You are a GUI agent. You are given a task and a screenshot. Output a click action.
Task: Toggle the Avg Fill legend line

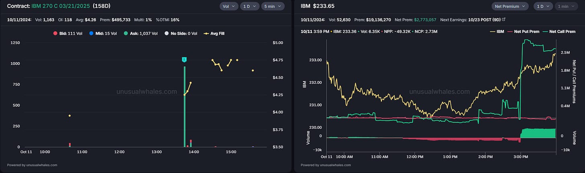pos(214,33)
